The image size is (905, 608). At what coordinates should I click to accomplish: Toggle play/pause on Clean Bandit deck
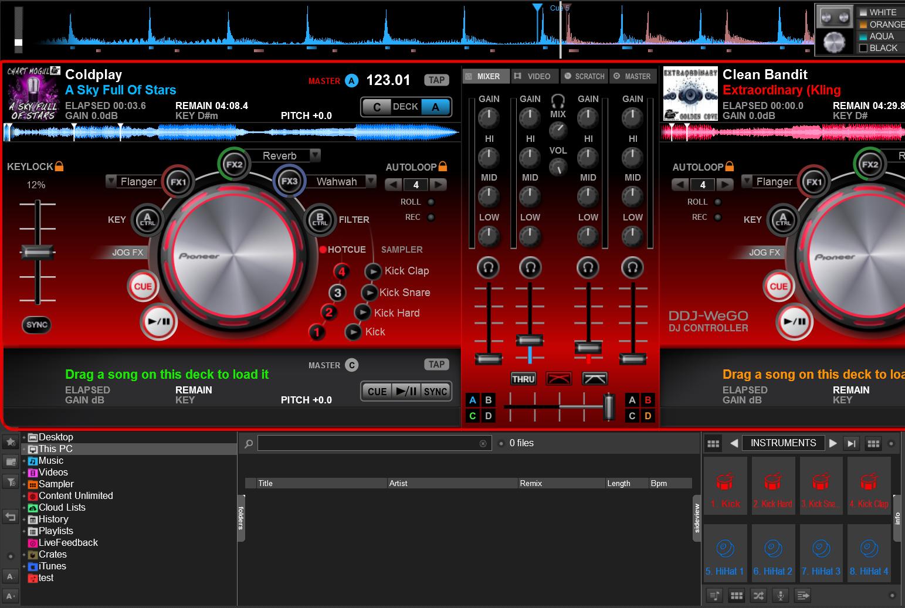(795, 322)
